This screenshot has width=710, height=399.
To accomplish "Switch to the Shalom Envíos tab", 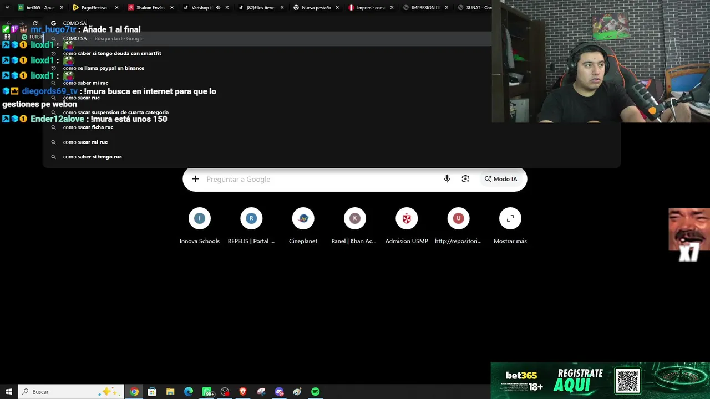I will click(x=149, y=8).
